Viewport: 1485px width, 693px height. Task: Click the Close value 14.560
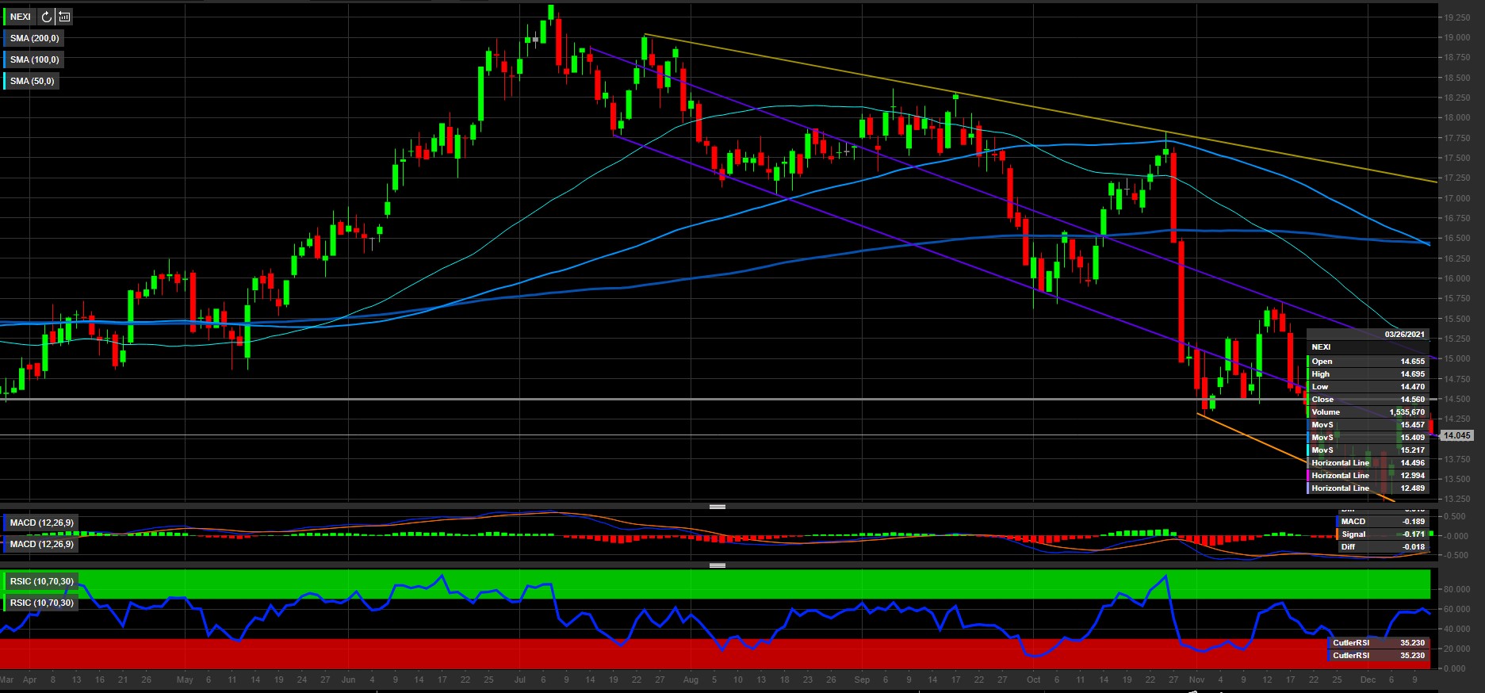[1412, 400]
